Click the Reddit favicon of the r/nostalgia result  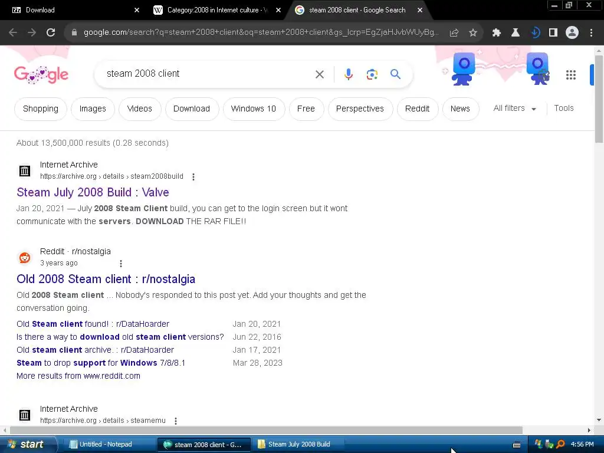pos(25,257)
